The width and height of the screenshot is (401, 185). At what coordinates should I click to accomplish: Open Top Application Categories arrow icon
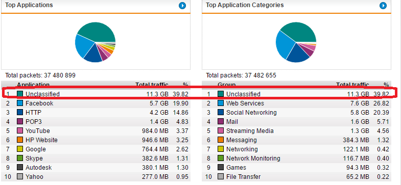[383, 6]
